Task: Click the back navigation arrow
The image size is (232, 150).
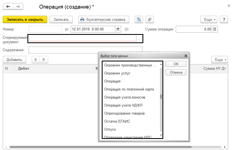Action: coord(8,6)
